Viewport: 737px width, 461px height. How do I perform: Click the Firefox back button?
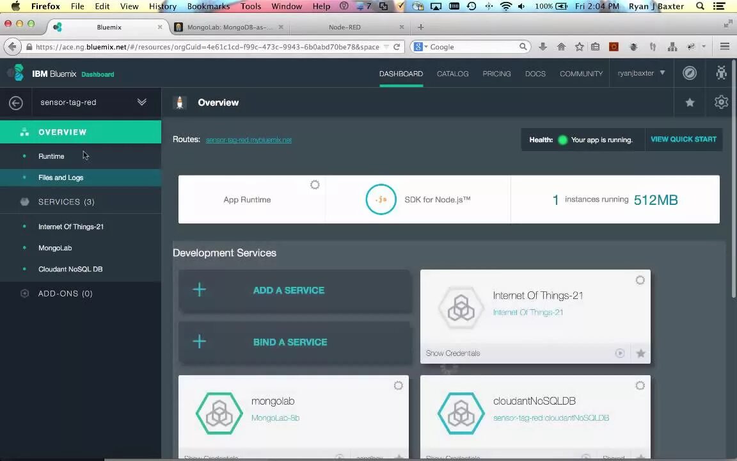coord(13,47)
